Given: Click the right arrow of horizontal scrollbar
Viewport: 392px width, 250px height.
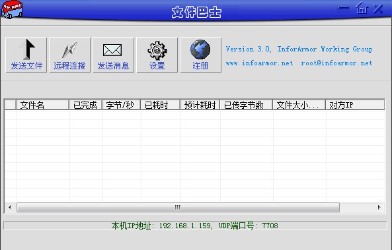Looking at the screenshot, I should click(x=379, y=207).
